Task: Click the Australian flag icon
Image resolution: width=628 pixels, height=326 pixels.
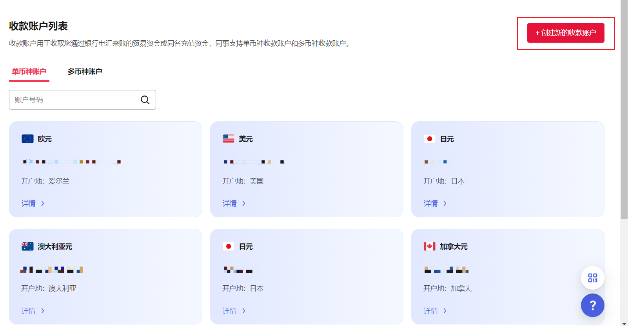Action: pyautogui.click(x=27, y=246)
